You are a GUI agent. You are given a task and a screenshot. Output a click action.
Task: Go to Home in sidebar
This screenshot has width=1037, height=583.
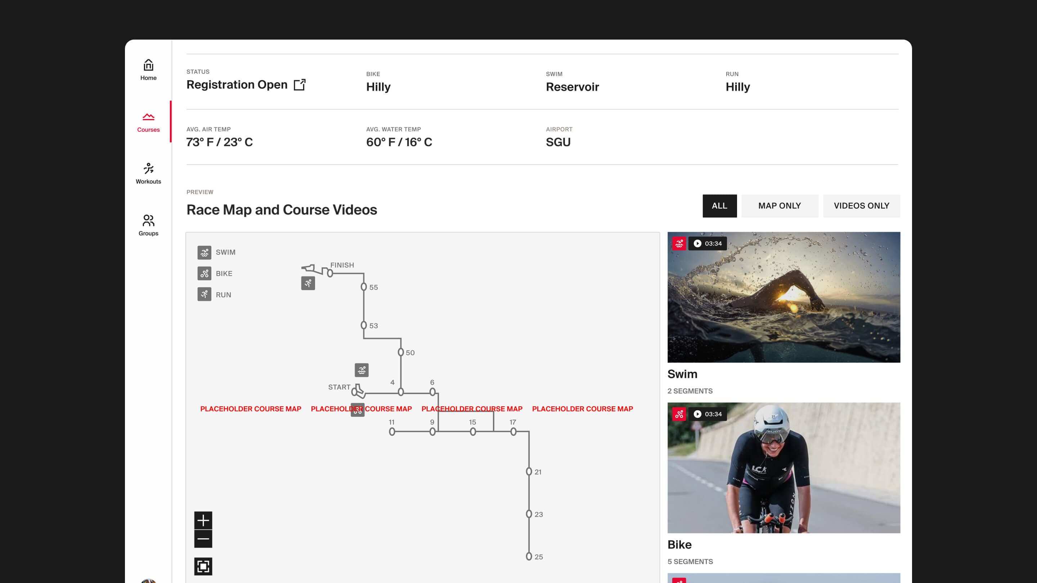pos(148,70)
